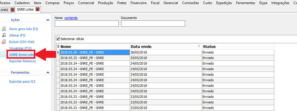The width and height of the screenshot is (297, 111).
Task: Click the 25/05/2018 date cell
Action: (x=166, y=58)
